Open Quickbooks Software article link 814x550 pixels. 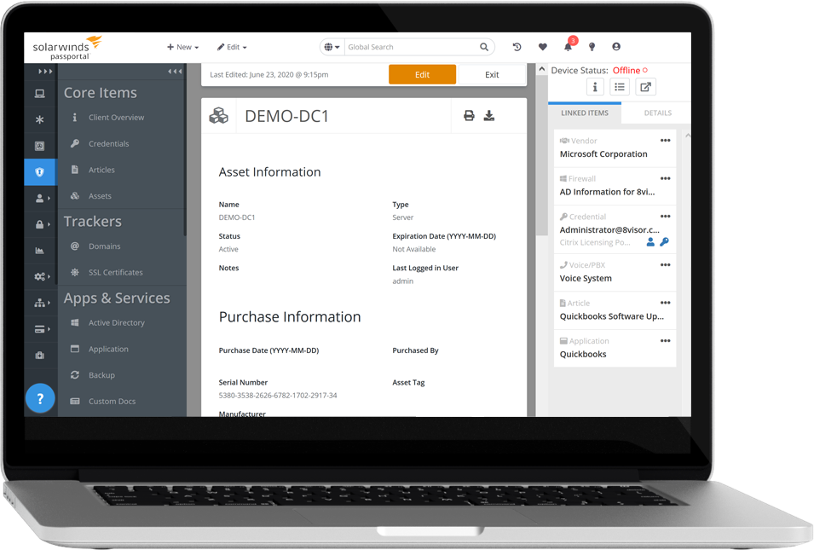pyautogui.click(x=611, y=316)
